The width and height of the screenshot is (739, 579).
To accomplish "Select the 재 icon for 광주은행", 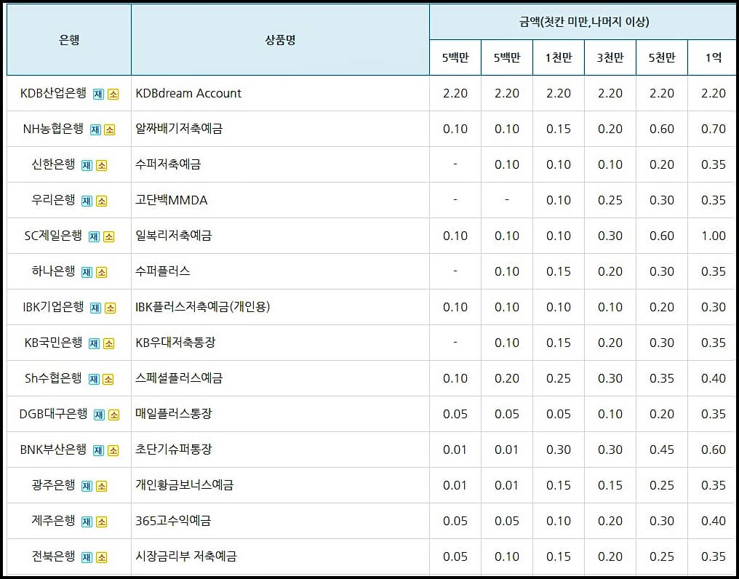I will pos(87,486).
